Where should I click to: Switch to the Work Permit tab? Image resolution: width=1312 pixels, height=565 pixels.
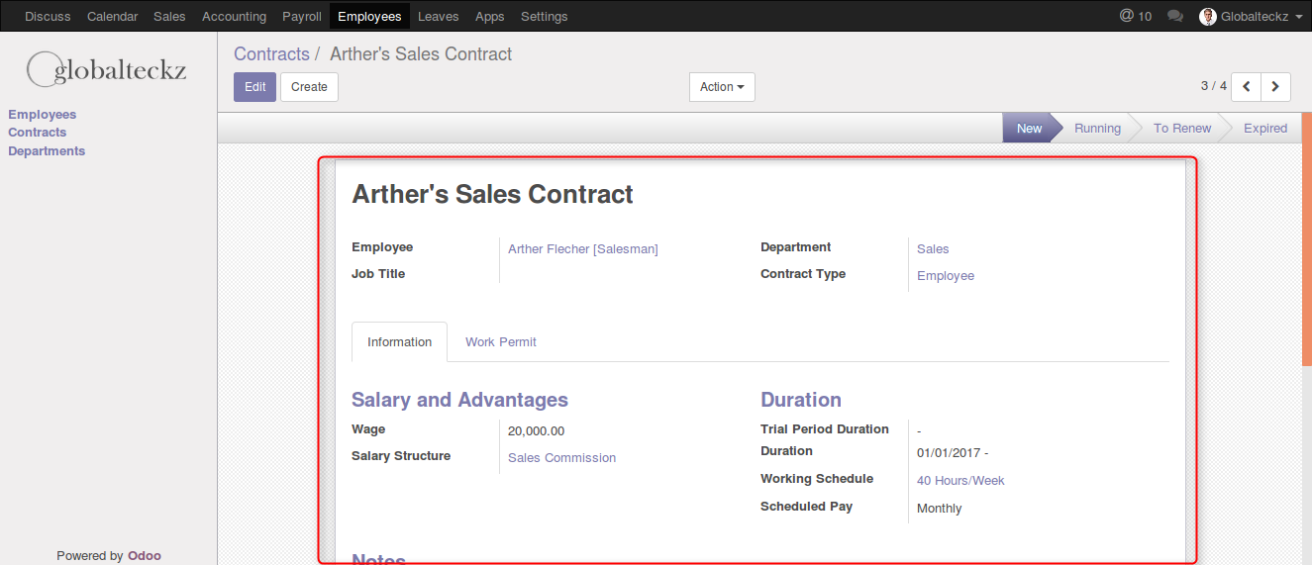501,341
